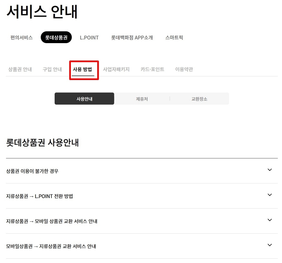Select the 사용 방법 sub-tab
The image size is (282, 263).
coord(82,69)
